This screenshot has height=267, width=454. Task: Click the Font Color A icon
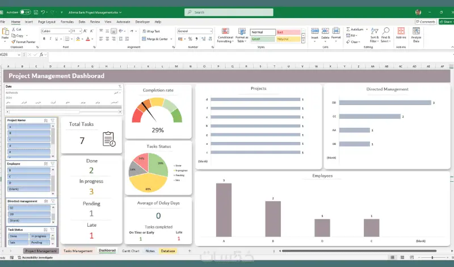pos(88,39)
